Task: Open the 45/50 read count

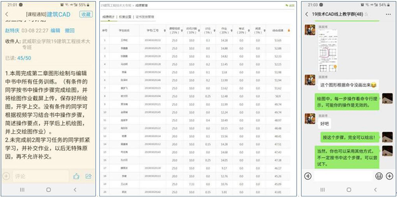Action: pos(24,58)
